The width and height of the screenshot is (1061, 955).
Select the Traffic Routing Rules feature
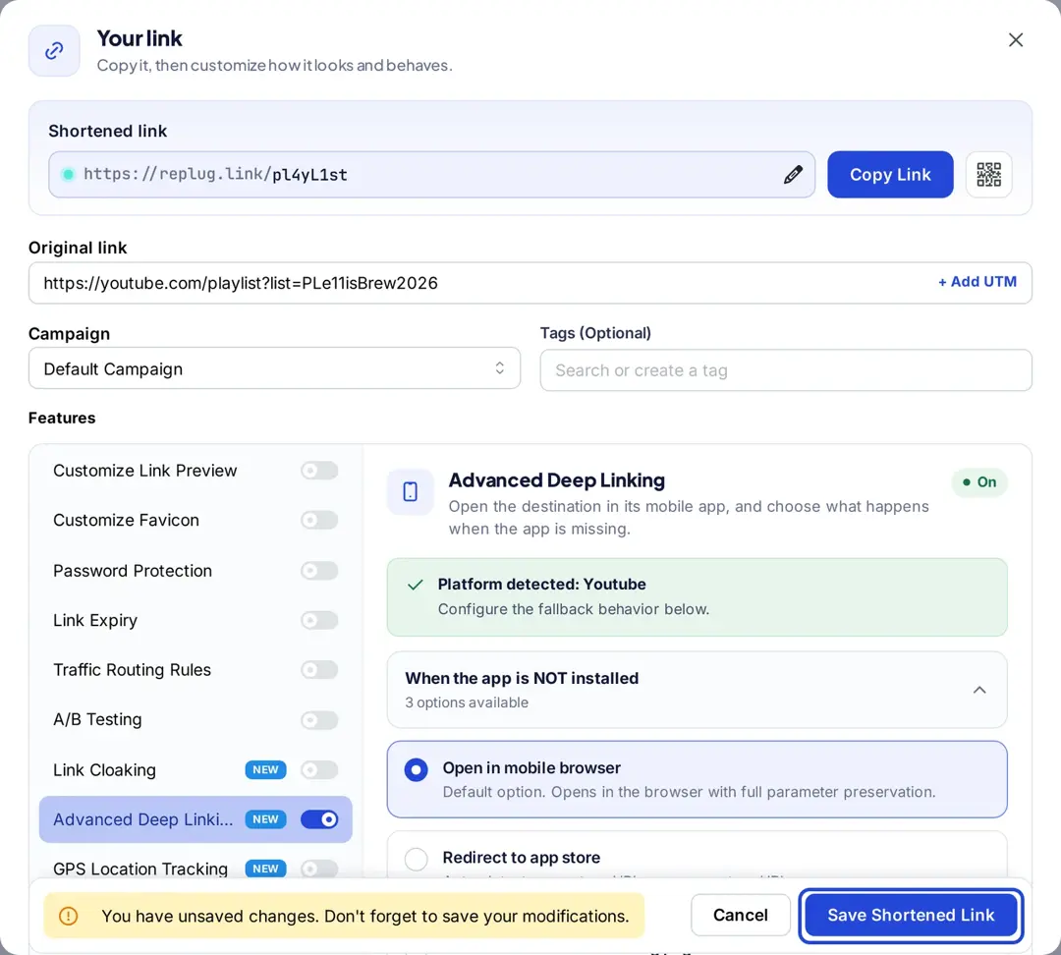pyautogui.click(x=195, y=669)
